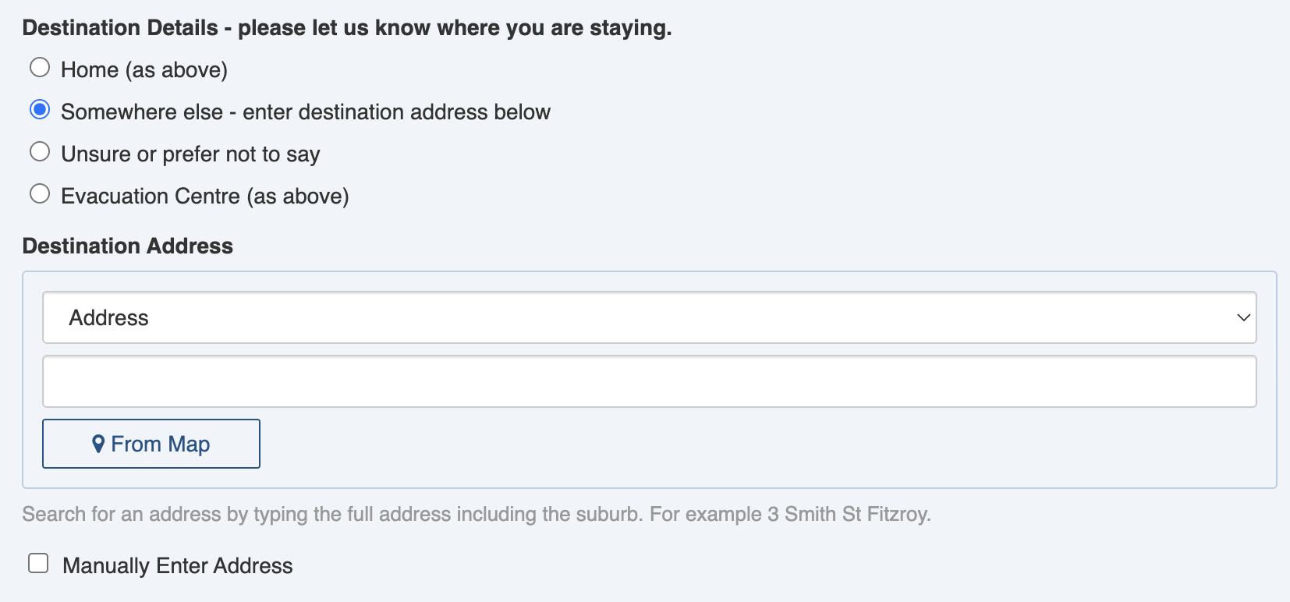Select the Home (as above) radio button

pos(40,68)
